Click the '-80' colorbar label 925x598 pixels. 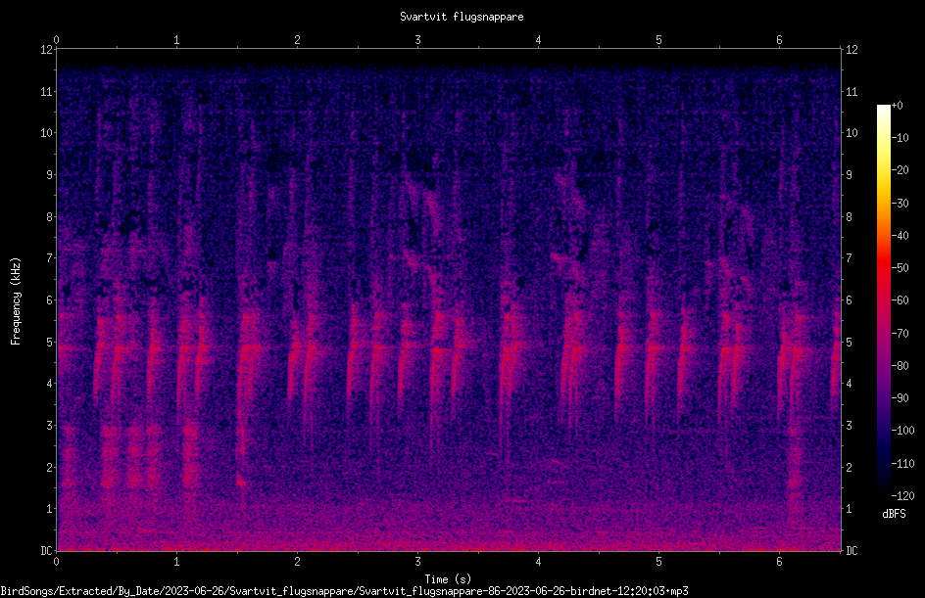point(900,366)
